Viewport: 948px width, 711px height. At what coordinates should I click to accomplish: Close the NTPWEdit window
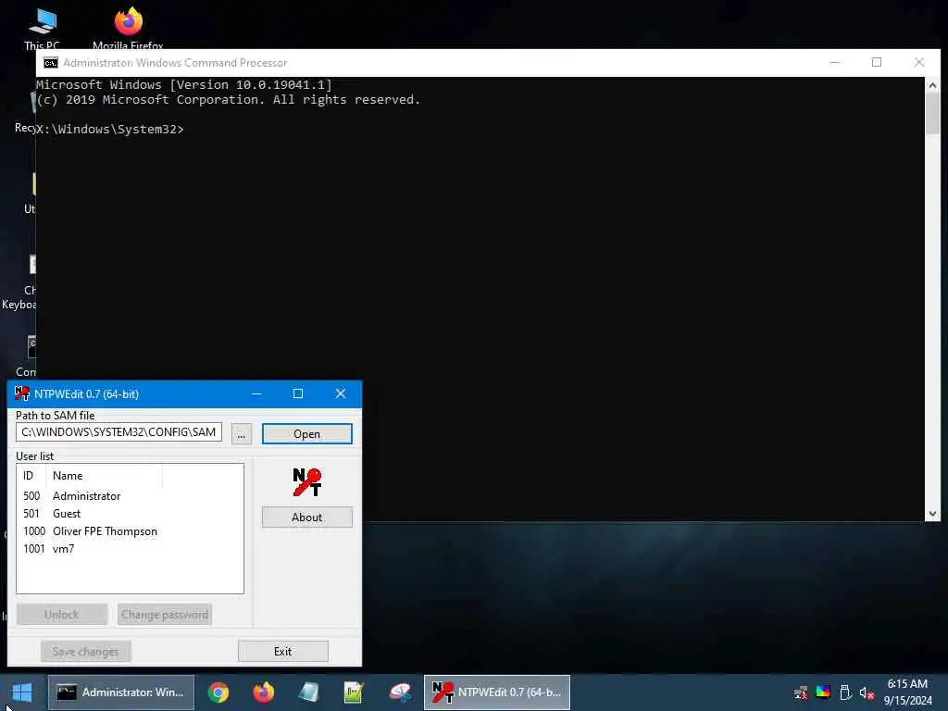click(x=341, y=393)
